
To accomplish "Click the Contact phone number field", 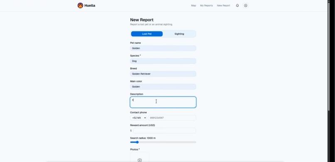I will (x=172, y=118).
